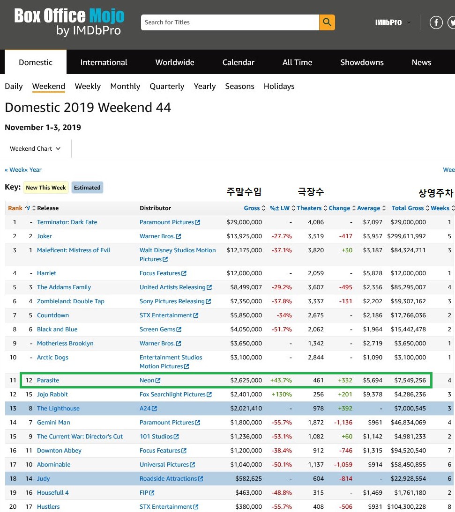455x512 pixels.
Task: Open the Showdowns tab
Action: [362, 62]
